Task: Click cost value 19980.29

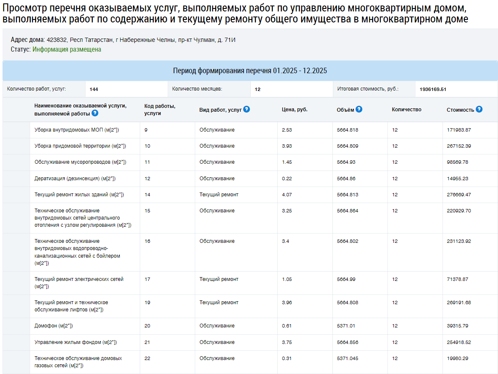Action: pos(457,358)
